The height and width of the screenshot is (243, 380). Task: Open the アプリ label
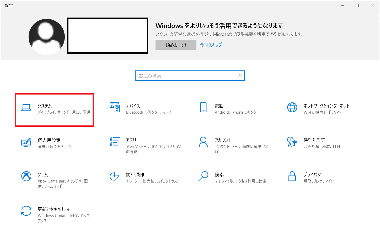131,140
